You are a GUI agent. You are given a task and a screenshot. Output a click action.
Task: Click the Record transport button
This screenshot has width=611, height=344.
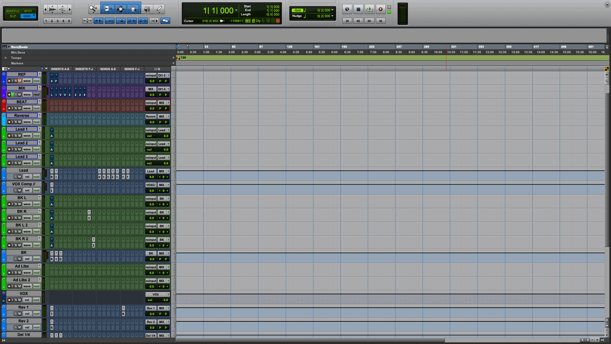(x=380, y=9)
